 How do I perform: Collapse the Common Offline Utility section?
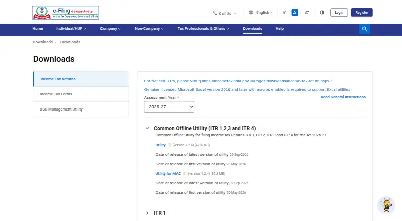pyautogui.click(x=147, y=128)
